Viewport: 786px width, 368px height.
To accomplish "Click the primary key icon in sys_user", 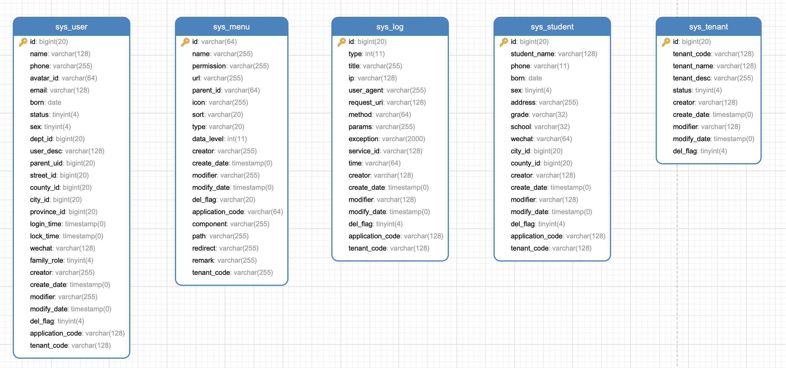I will tap(23, 42).
